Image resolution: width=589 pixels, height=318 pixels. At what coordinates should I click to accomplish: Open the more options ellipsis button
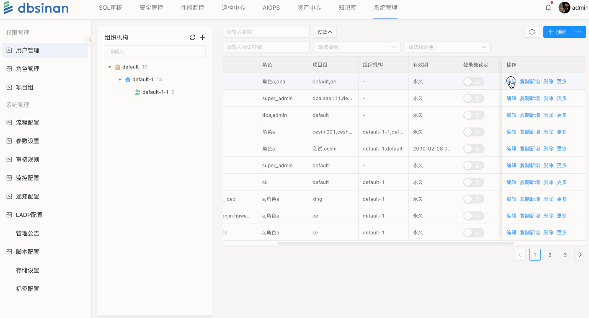[578, 32]
